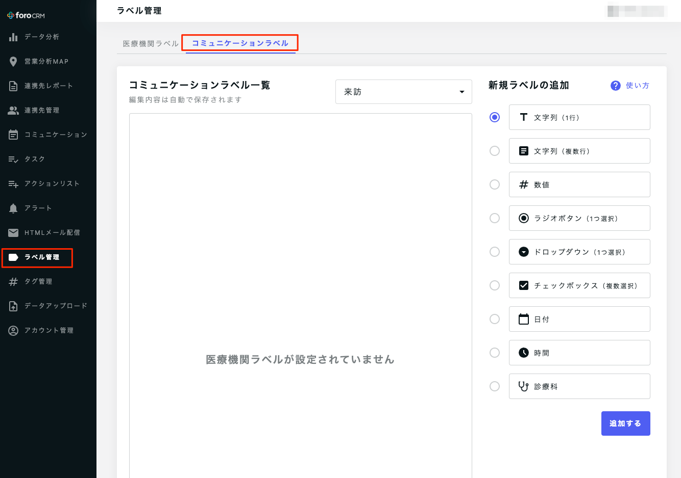Click the HTMLメール配信 envelope icon
Screen dimensions: 681x478
tap(13, 232)
